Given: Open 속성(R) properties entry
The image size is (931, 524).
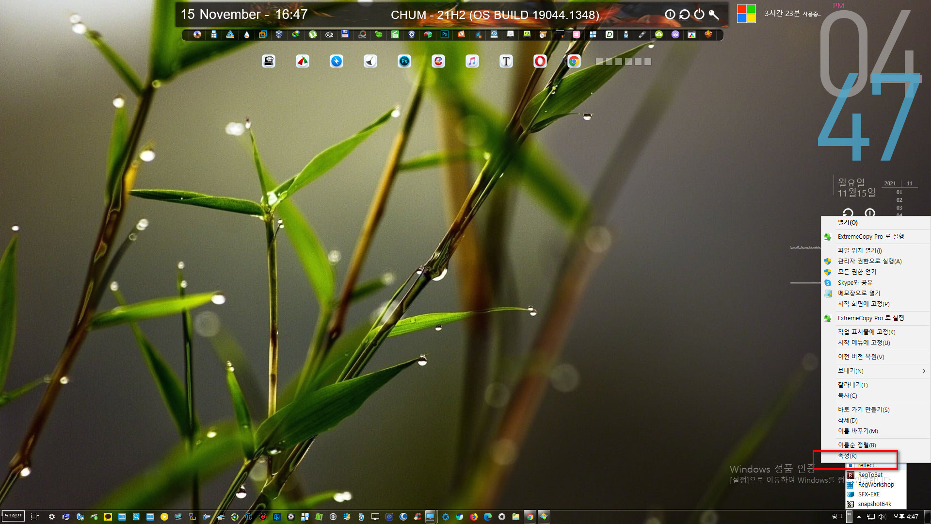Looking at the screenshot, I should 876,456.
